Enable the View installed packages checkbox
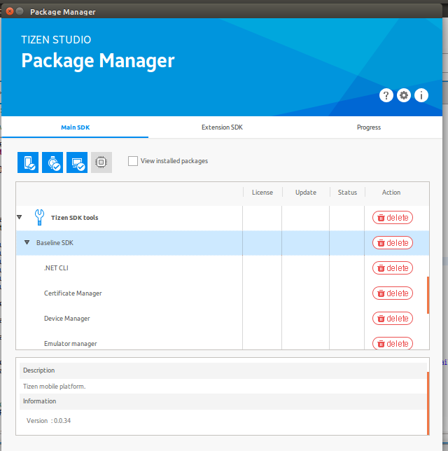 tap(133, 161)
